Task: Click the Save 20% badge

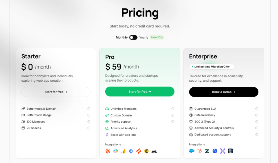Action: pos(157,38)
